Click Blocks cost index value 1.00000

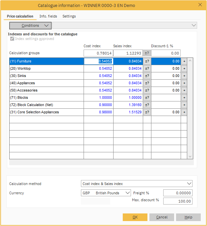pos(98,97)
